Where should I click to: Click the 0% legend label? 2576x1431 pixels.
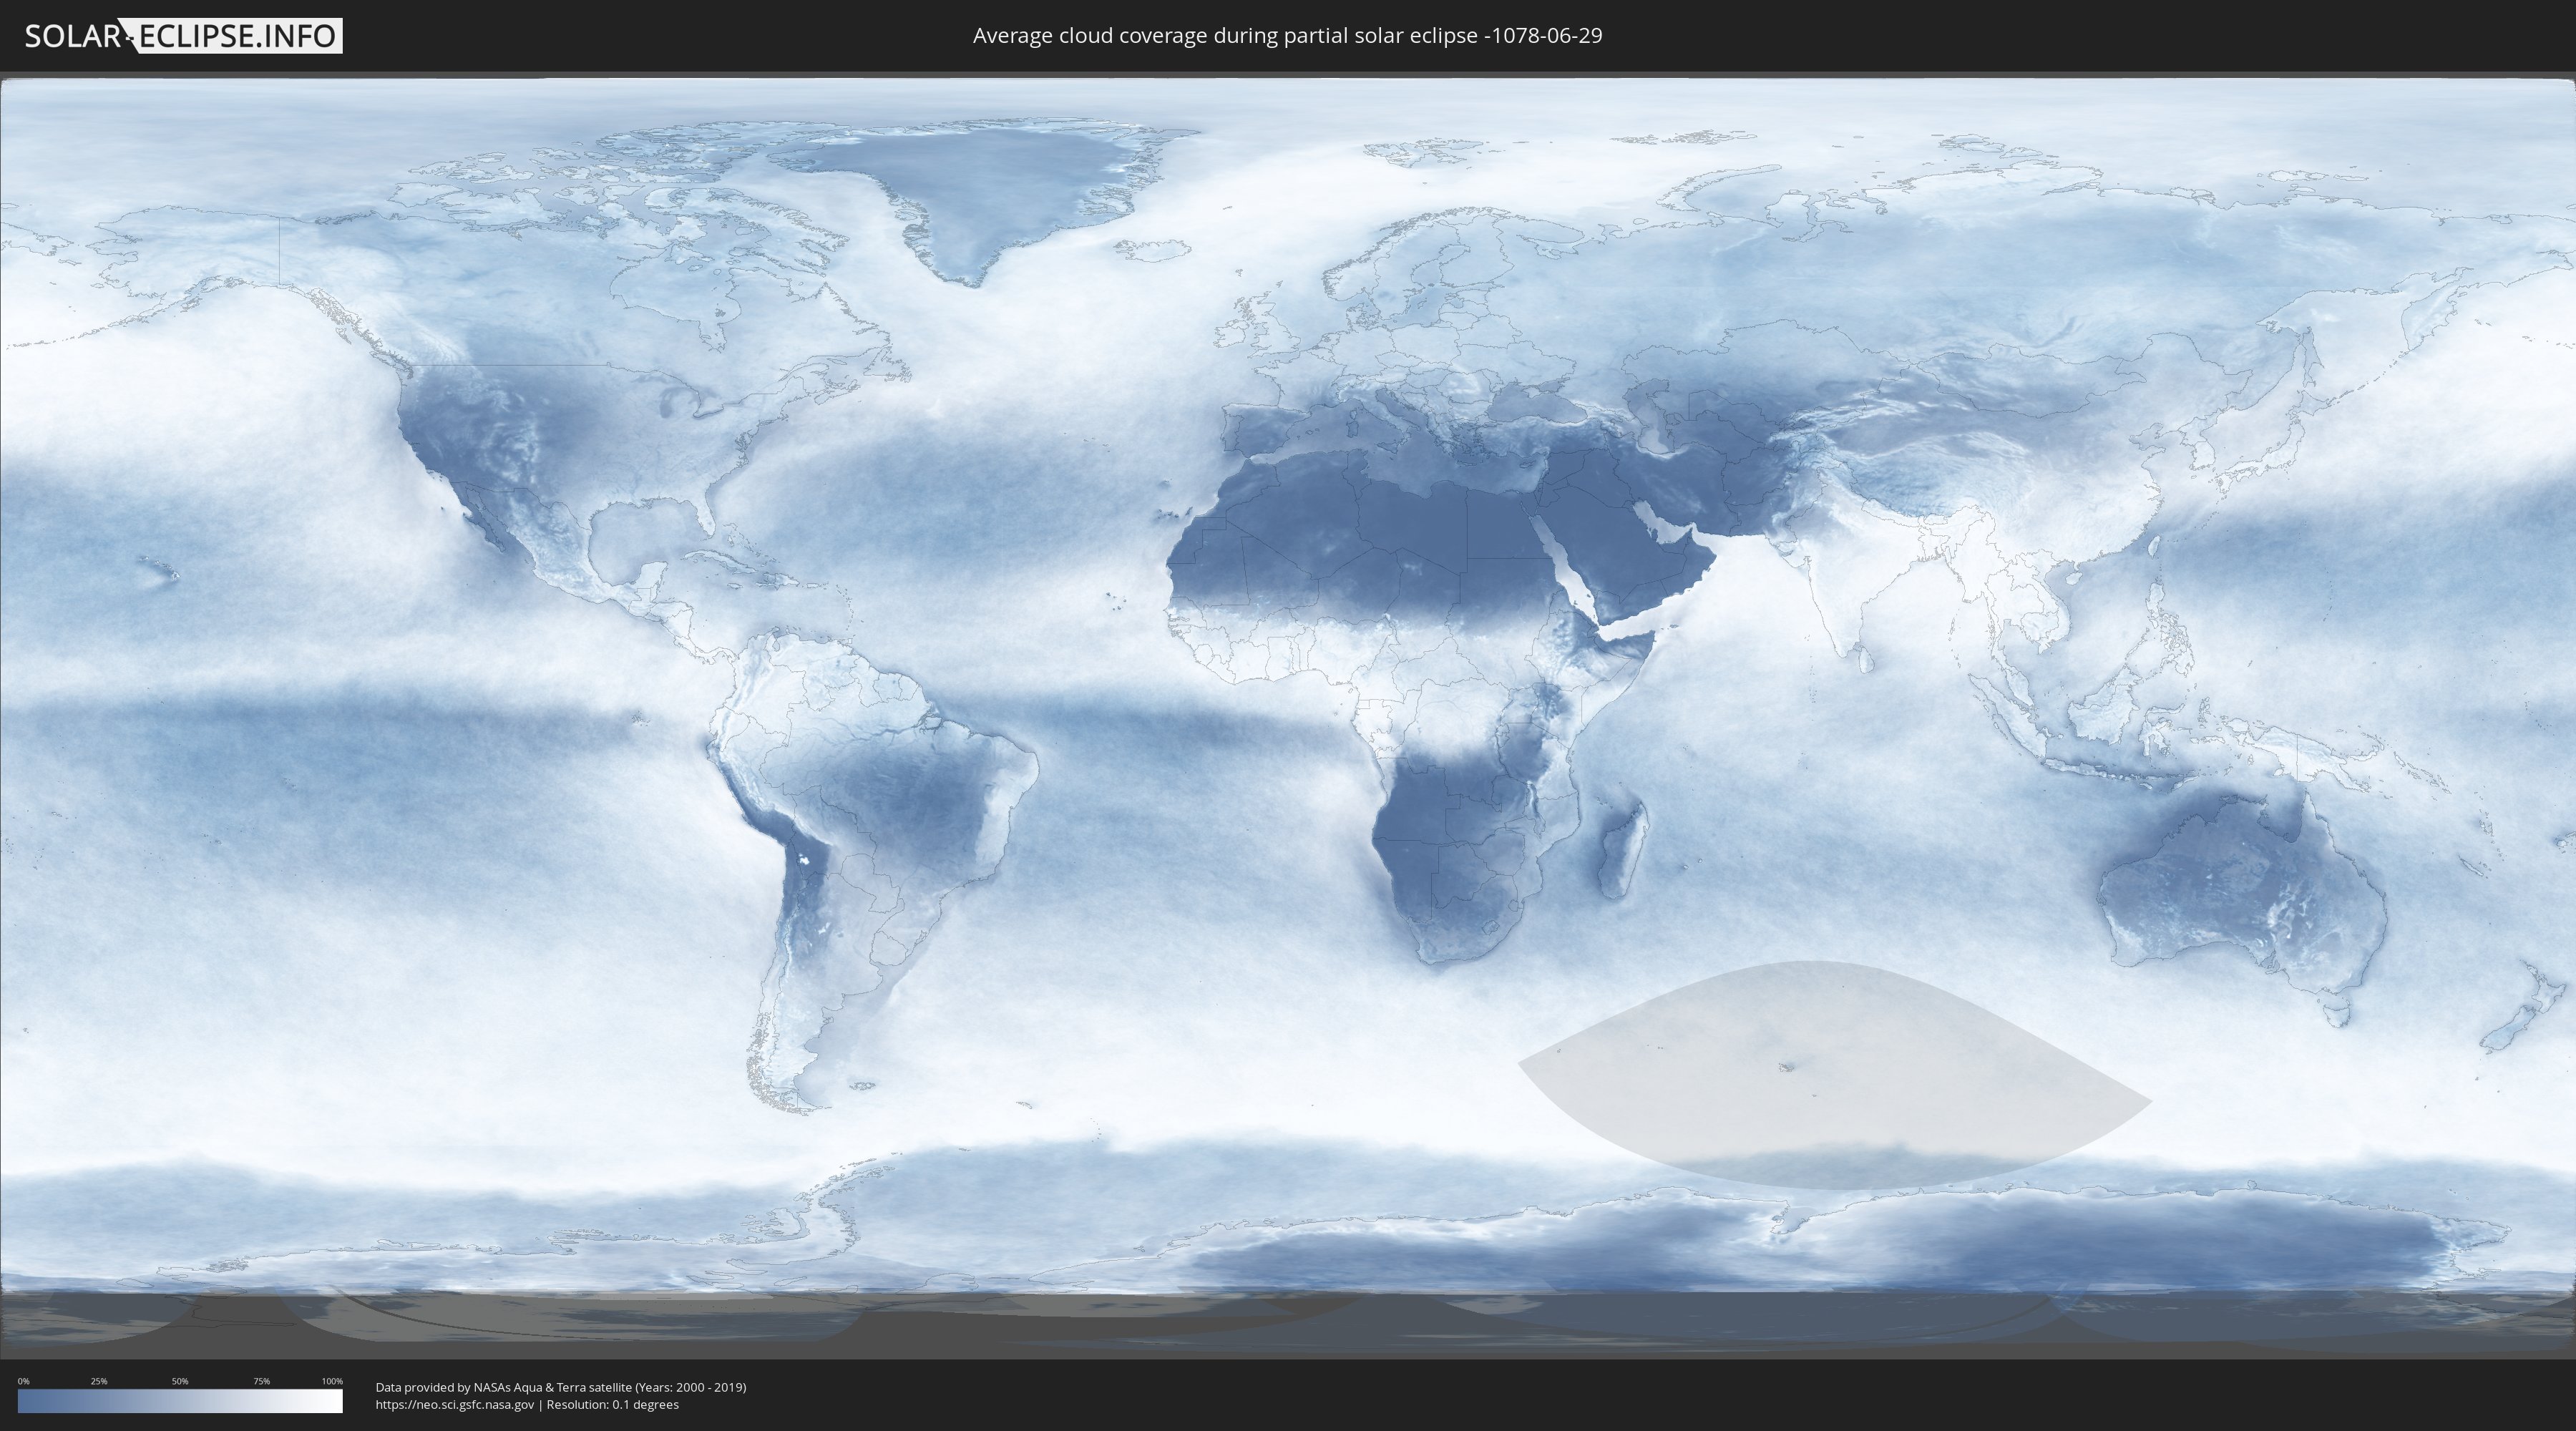pyautogui.click(x=23, y=1381)
